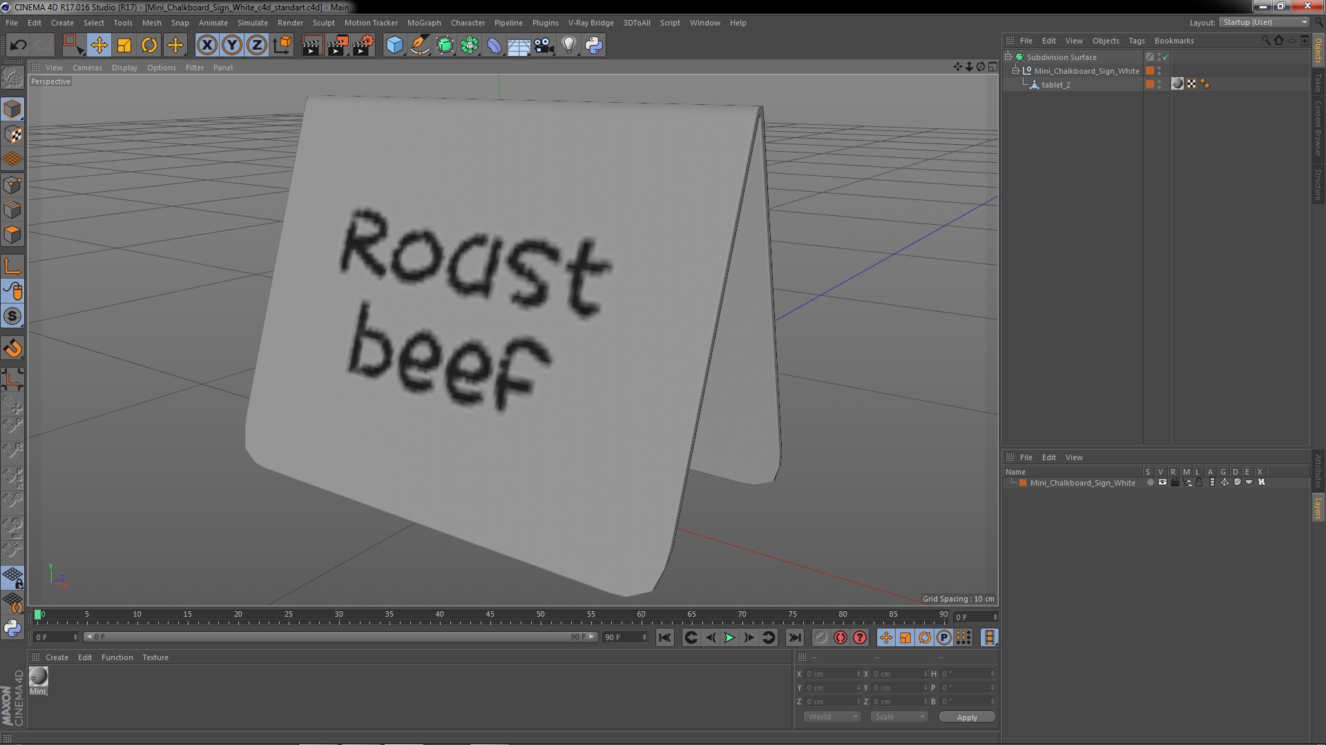The width and height of the screenshot is (1326, 745).
Task: Click the Render to Picture Viewer icon
Action: [338, 46]
